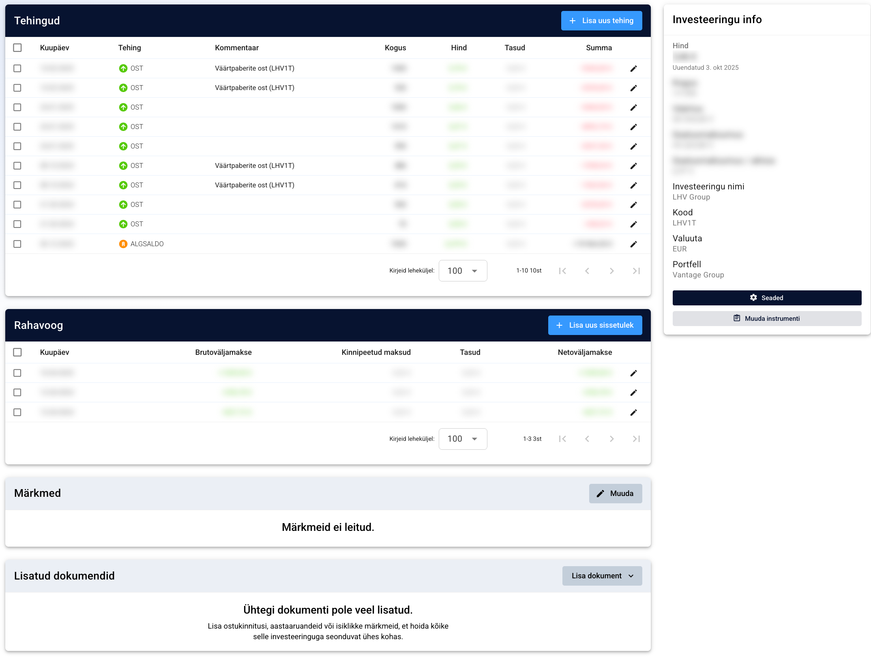
Task: Edit the ALGSALDO transaction with its pencil icon
Action: [633, 244]
